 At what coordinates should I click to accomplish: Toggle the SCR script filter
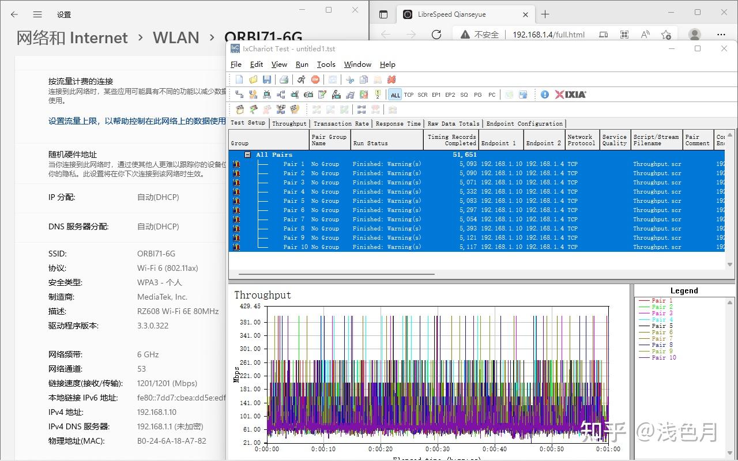tap(422, 95)
